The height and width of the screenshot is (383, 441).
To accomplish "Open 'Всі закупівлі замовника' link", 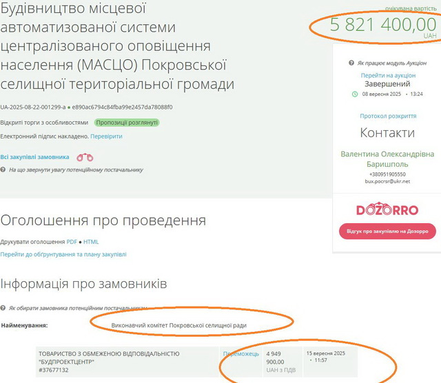I will point(34,157).
